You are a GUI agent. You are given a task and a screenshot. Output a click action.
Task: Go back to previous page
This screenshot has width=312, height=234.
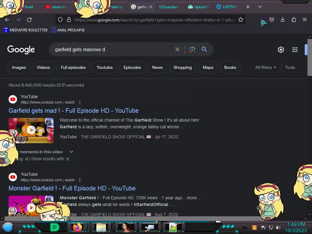(7, 20)
